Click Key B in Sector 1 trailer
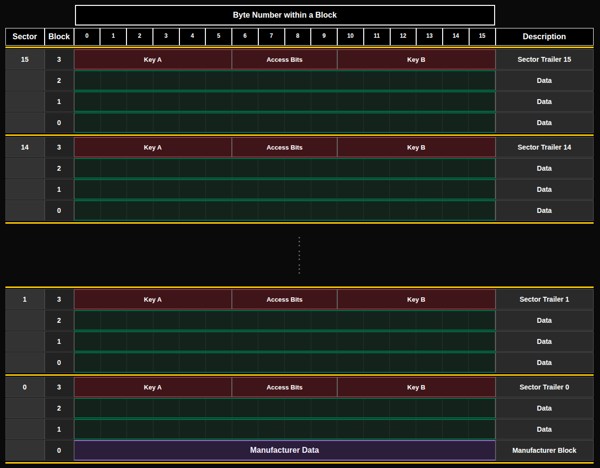600x468 pixels. coord(416,300)
